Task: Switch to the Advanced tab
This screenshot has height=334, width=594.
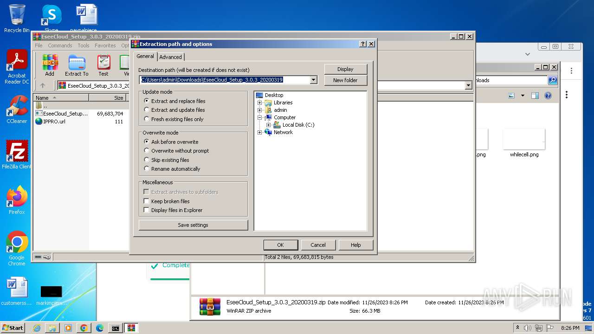Action: tap(171, 57)
